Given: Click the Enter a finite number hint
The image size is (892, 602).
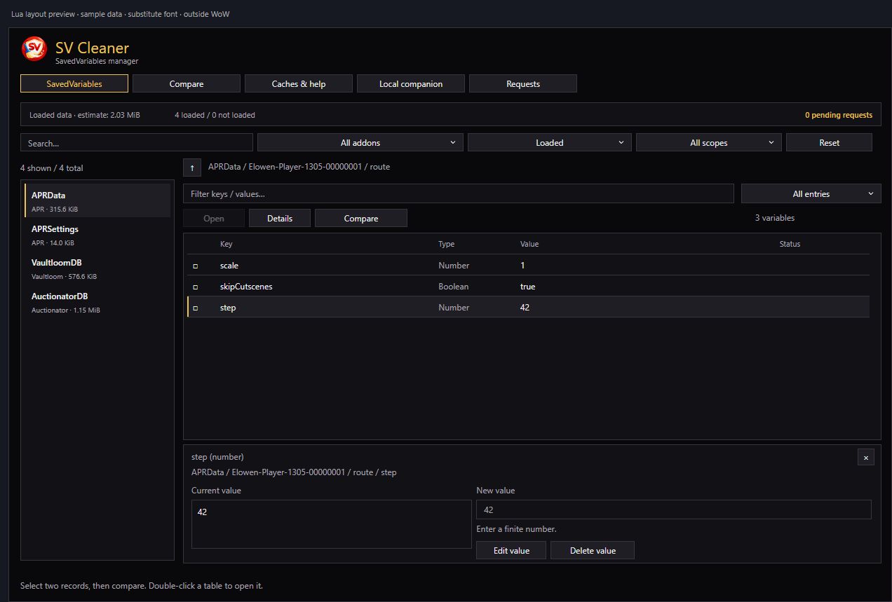Looking at the screenshot, I should (x=516, y=529).
